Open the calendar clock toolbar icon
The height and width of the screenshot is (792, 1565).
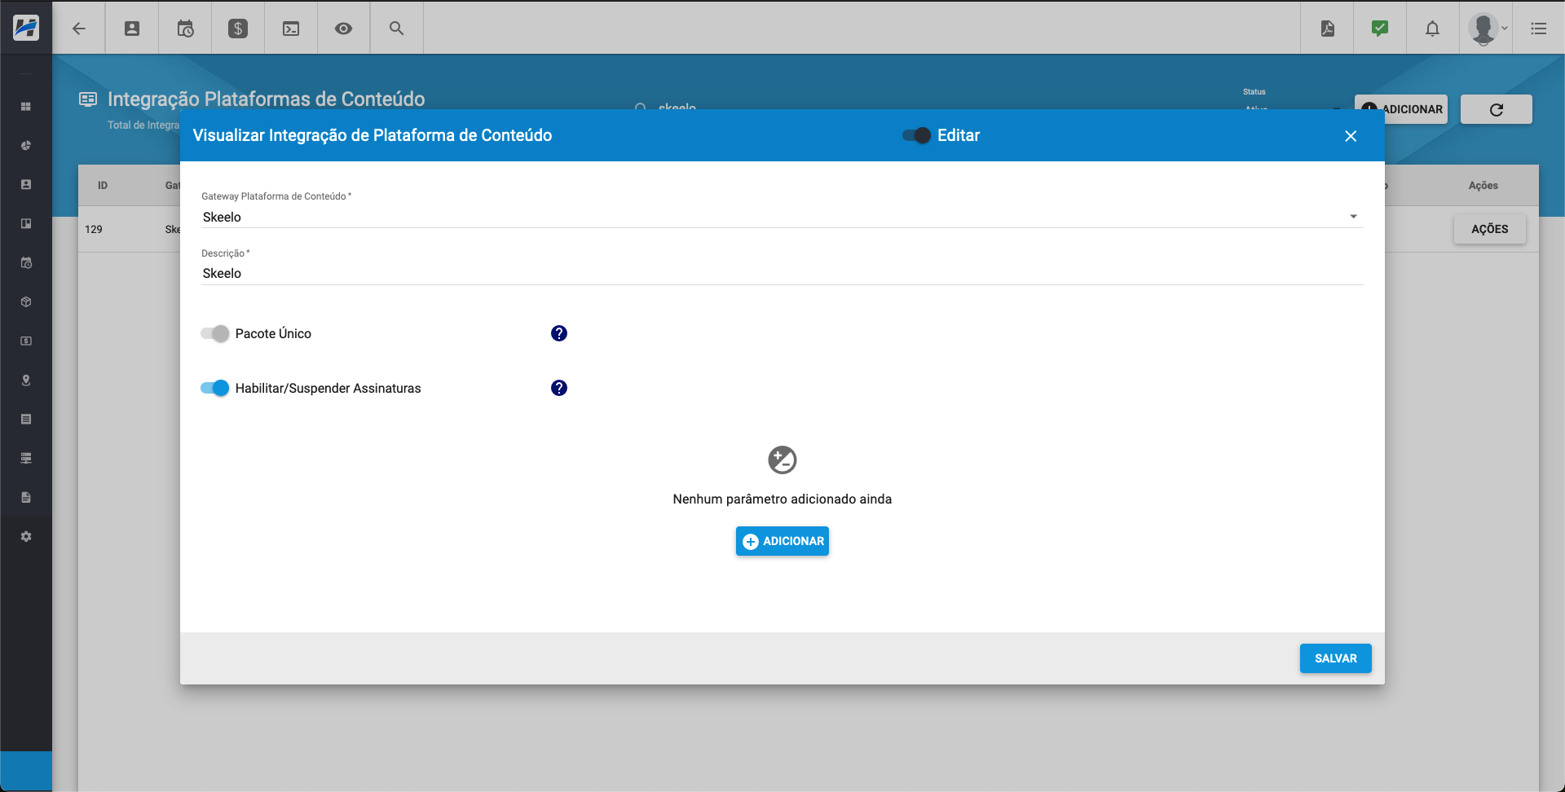click(x=185, y=29)
